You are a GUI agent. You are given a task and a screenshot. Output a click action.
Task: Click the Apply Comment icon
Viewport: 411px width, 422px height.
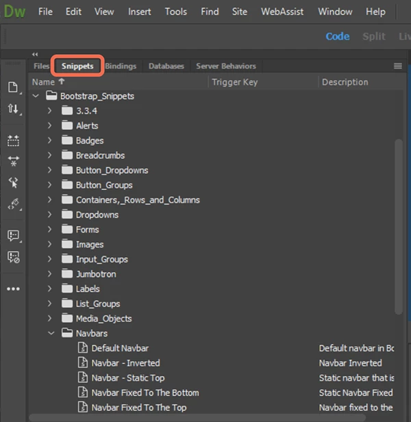[x=14, y=236]
